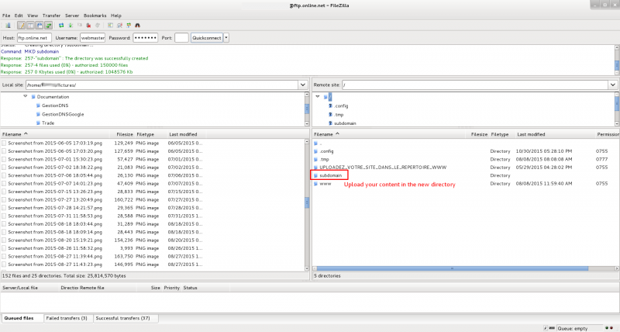Screen dimensions: 620x332
Task: Click the Refresh file lists icon
Action: (x=61, y=25)
